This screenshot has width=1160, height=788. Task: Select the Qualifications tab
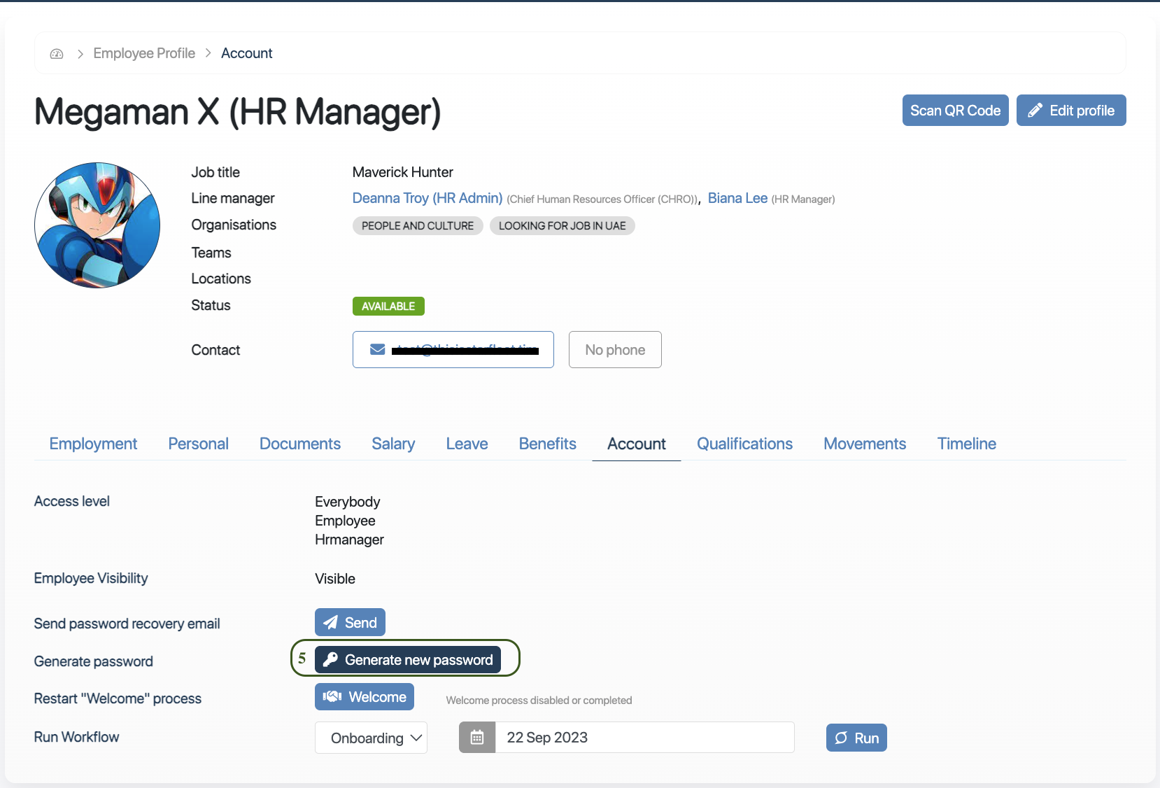(x=744, y=444)
